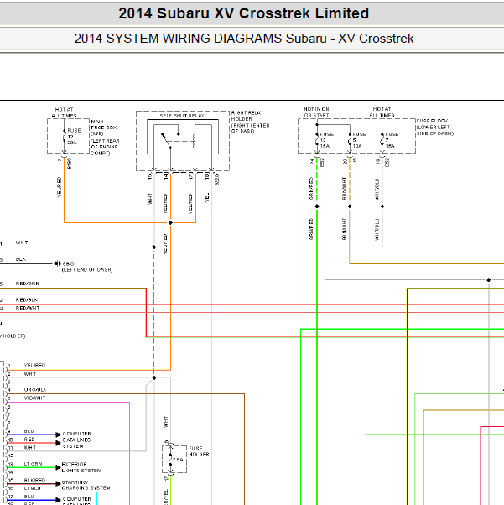Click the 'B180' connector label
Viewport: 504px width, 505px height.
69,164
